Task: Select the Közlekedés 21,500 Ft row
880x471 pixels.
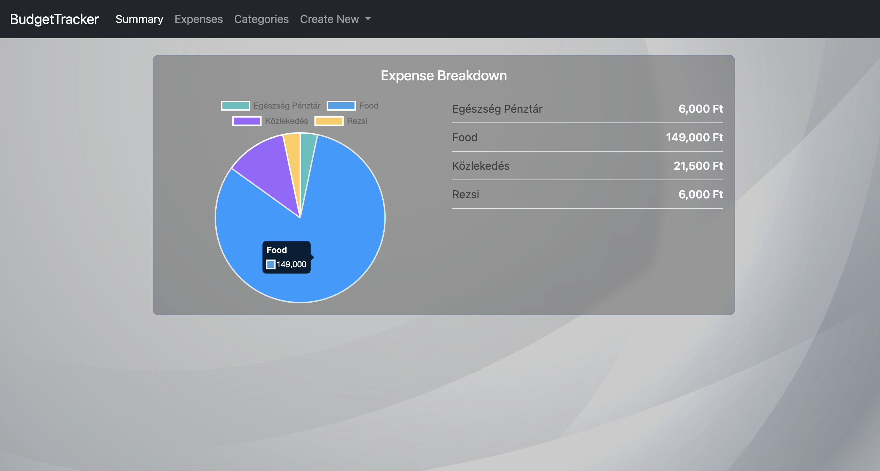Action: [x=587, y=166]
